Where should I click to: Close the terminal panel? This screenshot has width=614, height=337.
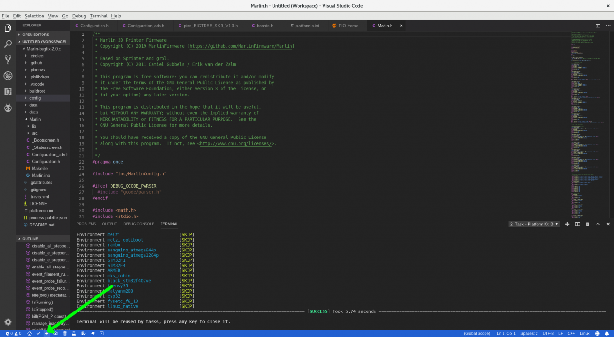coord(608,224)
